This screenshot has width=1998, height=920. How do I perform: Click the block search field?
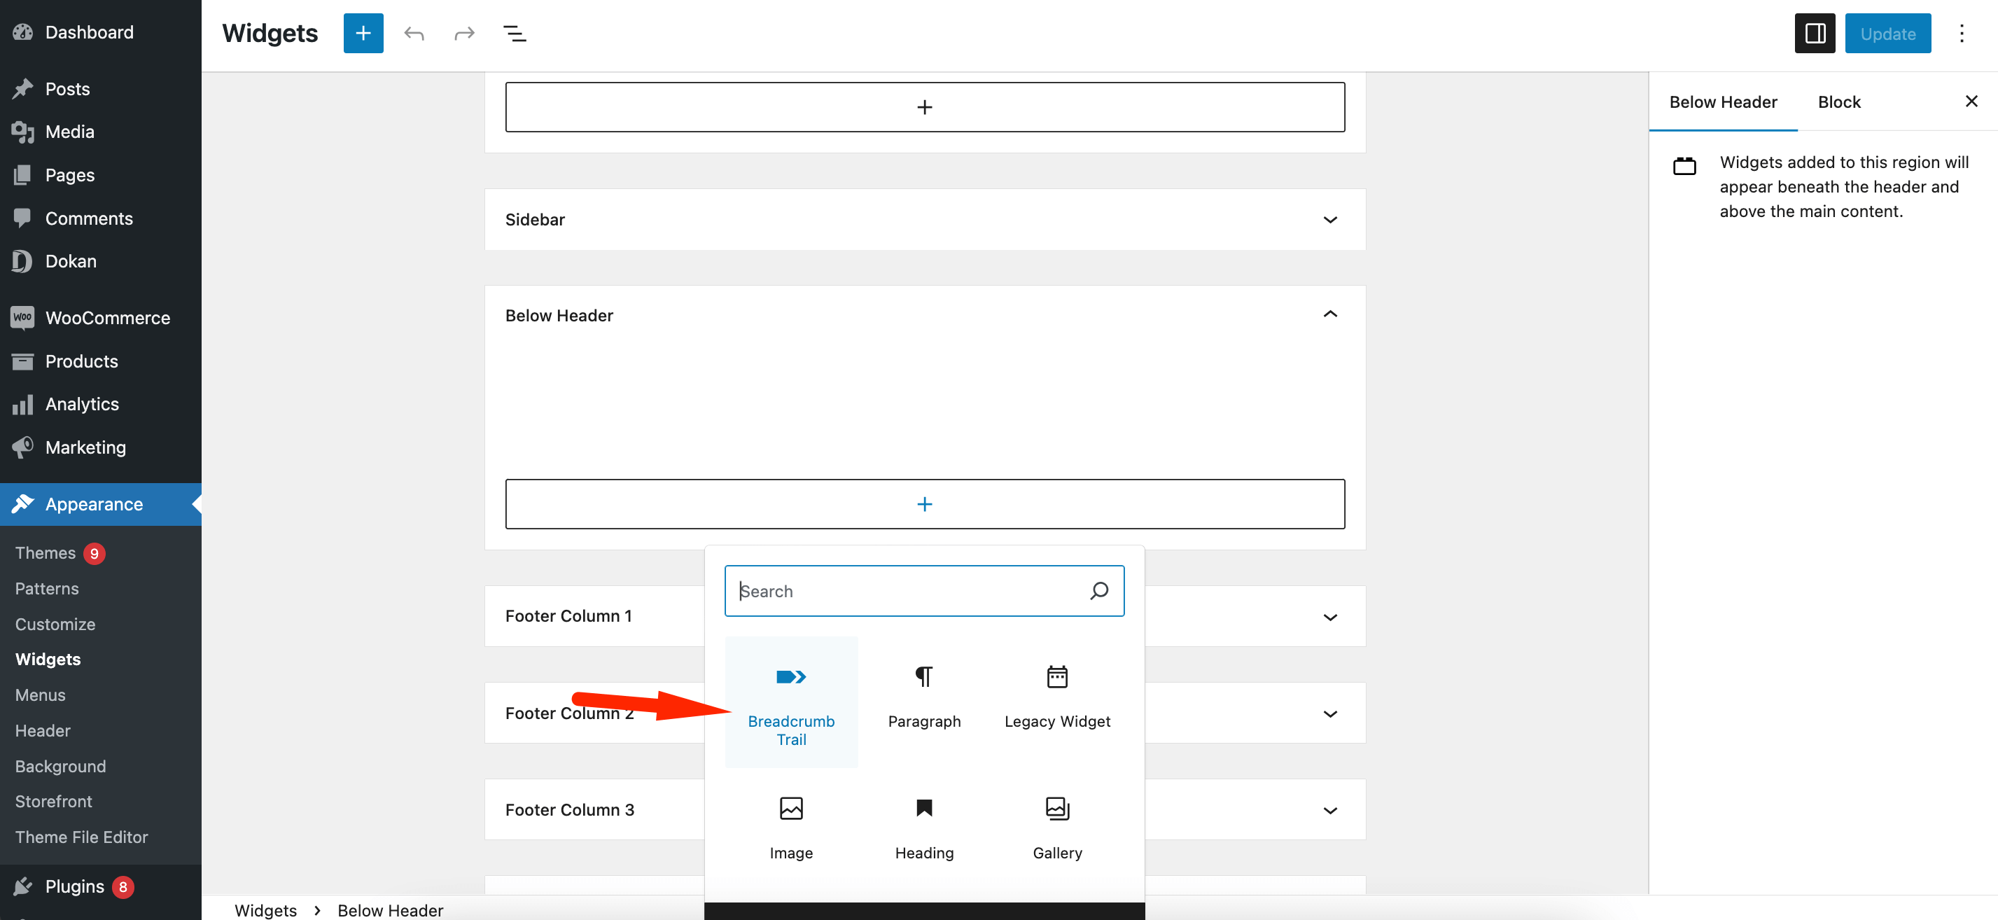point(924,591)
